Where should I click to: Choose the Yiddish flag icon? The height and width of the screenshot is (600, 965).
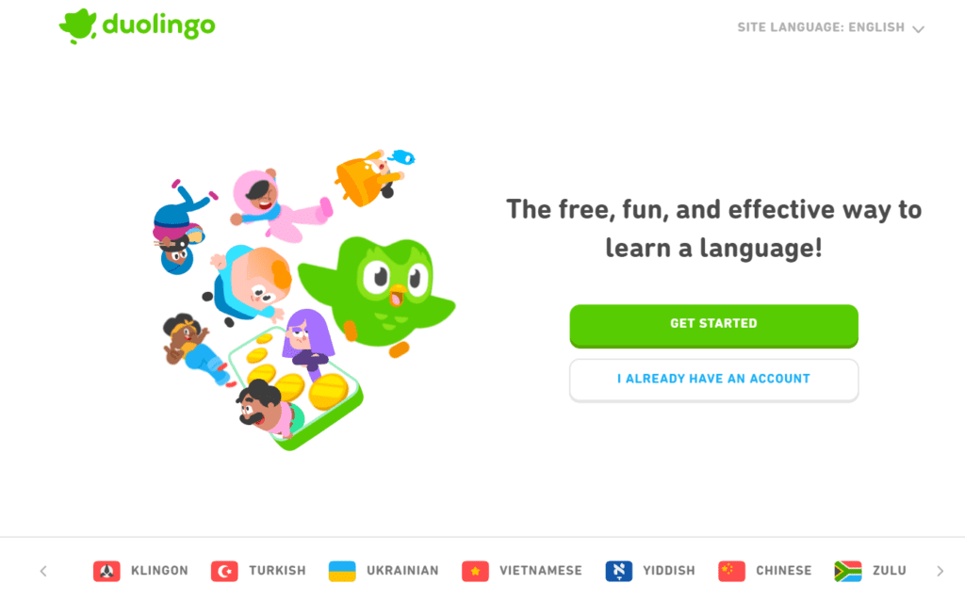tap(619, 571)
